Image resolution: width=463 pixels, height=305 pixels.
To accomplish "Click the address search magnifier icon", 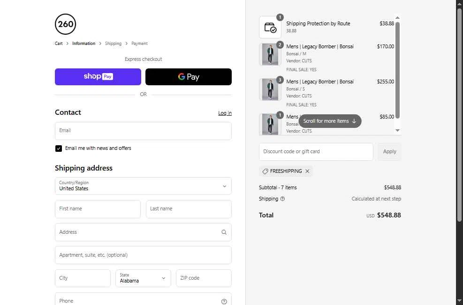I will pyautogui.click(x=224, y=232).
